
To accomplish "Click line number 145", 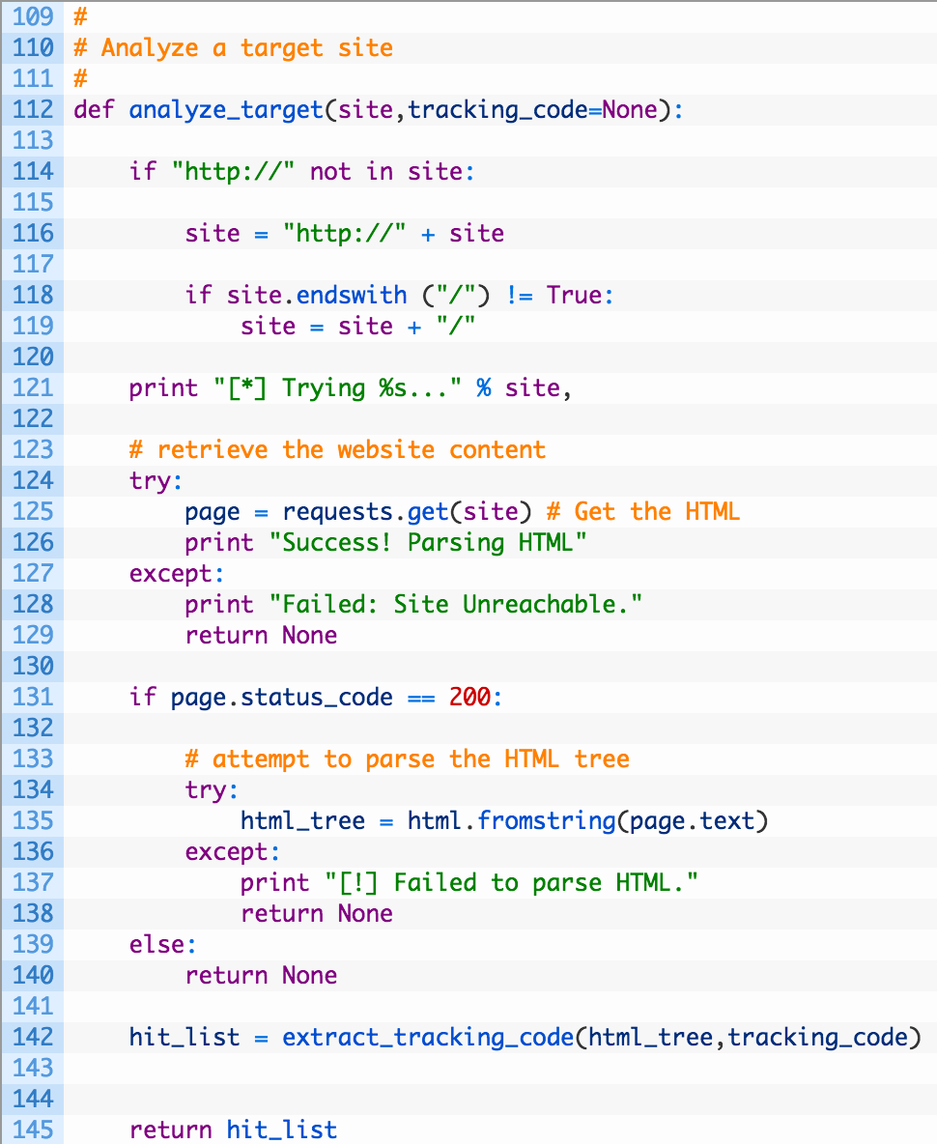I will pos(33,1130).
